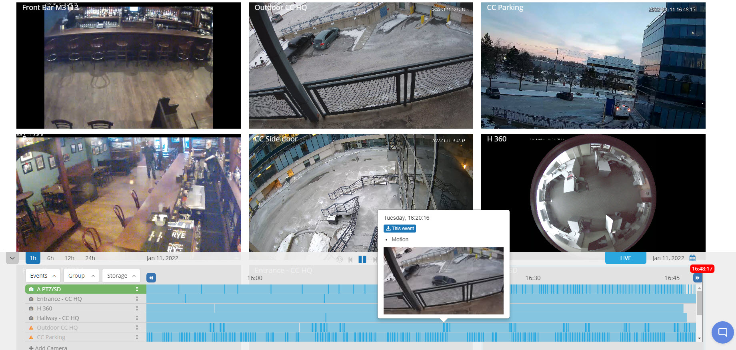Click the timeline scrollbar up arrow

(x=699, y=288)
